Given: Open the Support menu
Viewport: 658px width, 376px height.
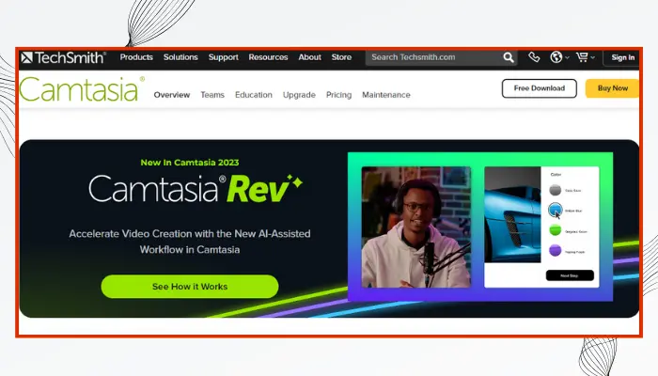Looking at the screenshot, I should coord(224,57).
